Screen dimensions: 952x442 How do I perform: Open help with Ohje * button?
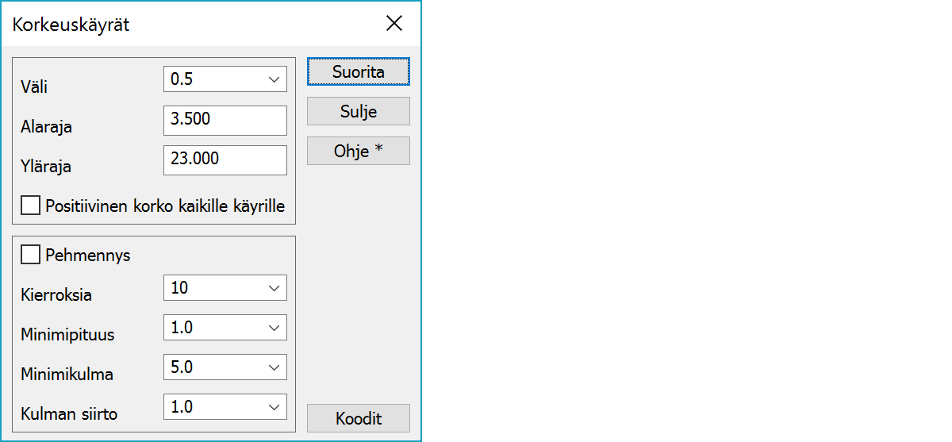358,151
